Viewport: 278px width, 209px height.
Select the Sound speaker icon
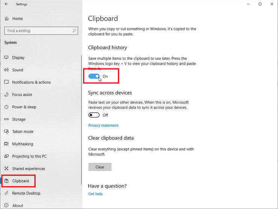(x=6, y=70)
